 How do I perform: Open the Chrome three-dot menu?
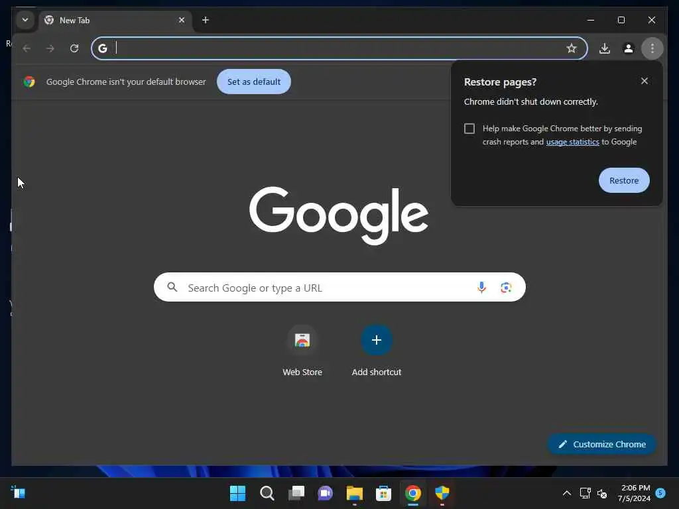pyautogui.click(x=652, y=48)
